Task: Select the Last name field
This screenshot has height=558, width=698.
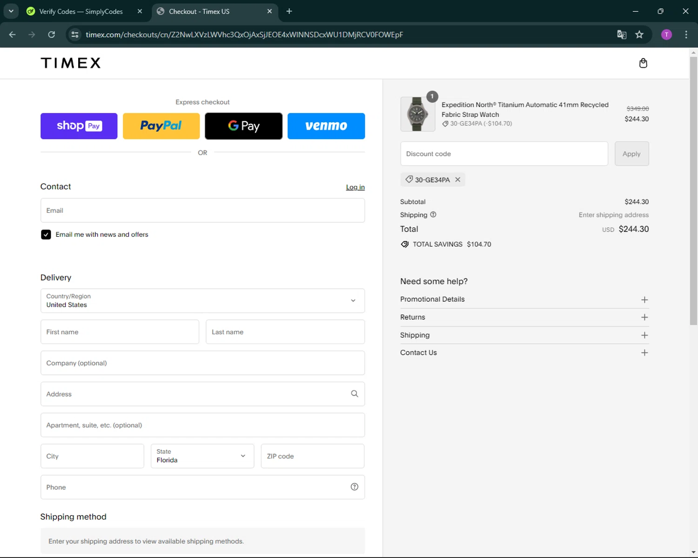Action: click(285, 332)
